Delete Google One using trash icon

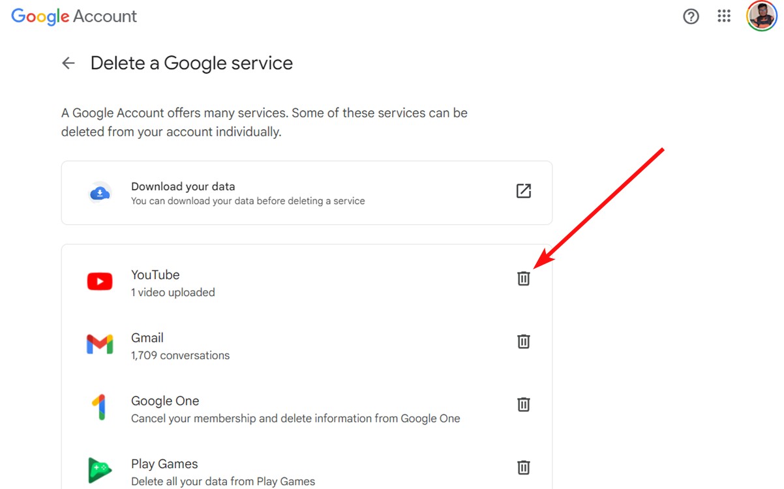(523, 404)
